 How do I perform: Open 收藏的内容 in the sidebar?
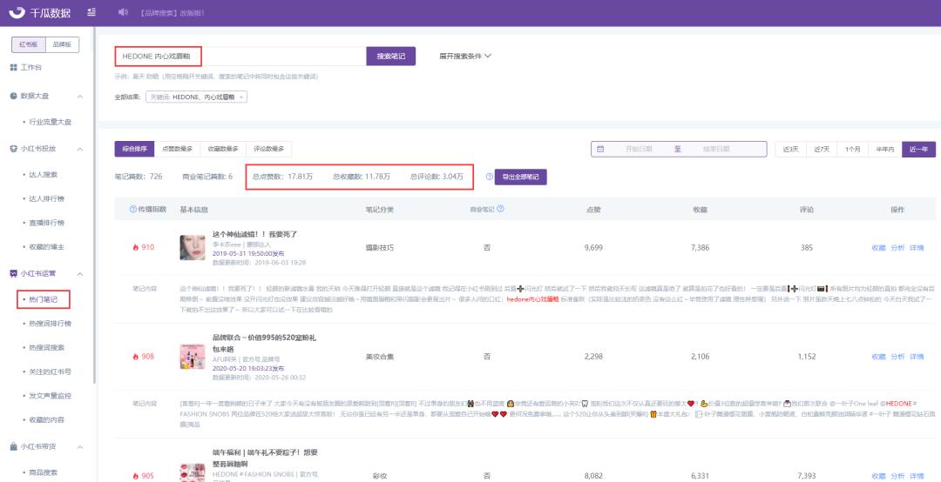coord(46,419)
